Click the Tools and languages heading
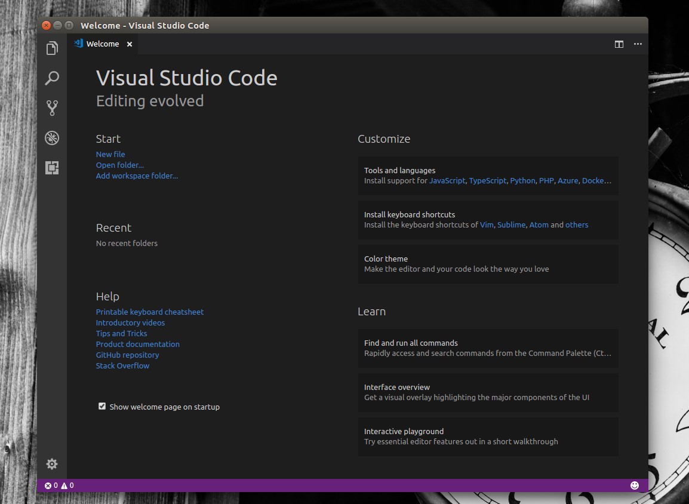The height and width of the screenshot is (504, 689). point(399,171)
